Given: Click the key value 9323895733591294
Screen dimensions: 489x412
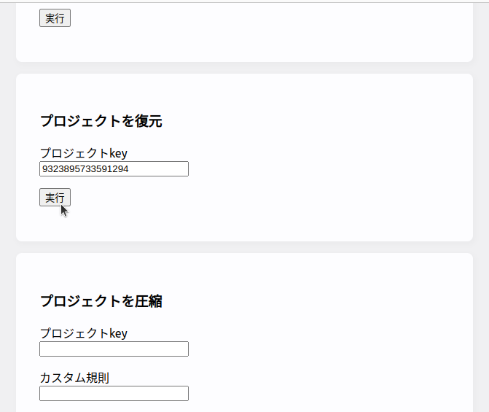Looking at the screenshot, I should pos(86,169).
